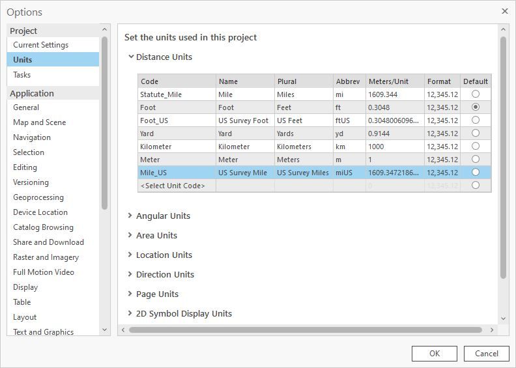This screenshot has height=368, width=516.
Task: Open Navigation options
Action: click(x=53, y=137)
